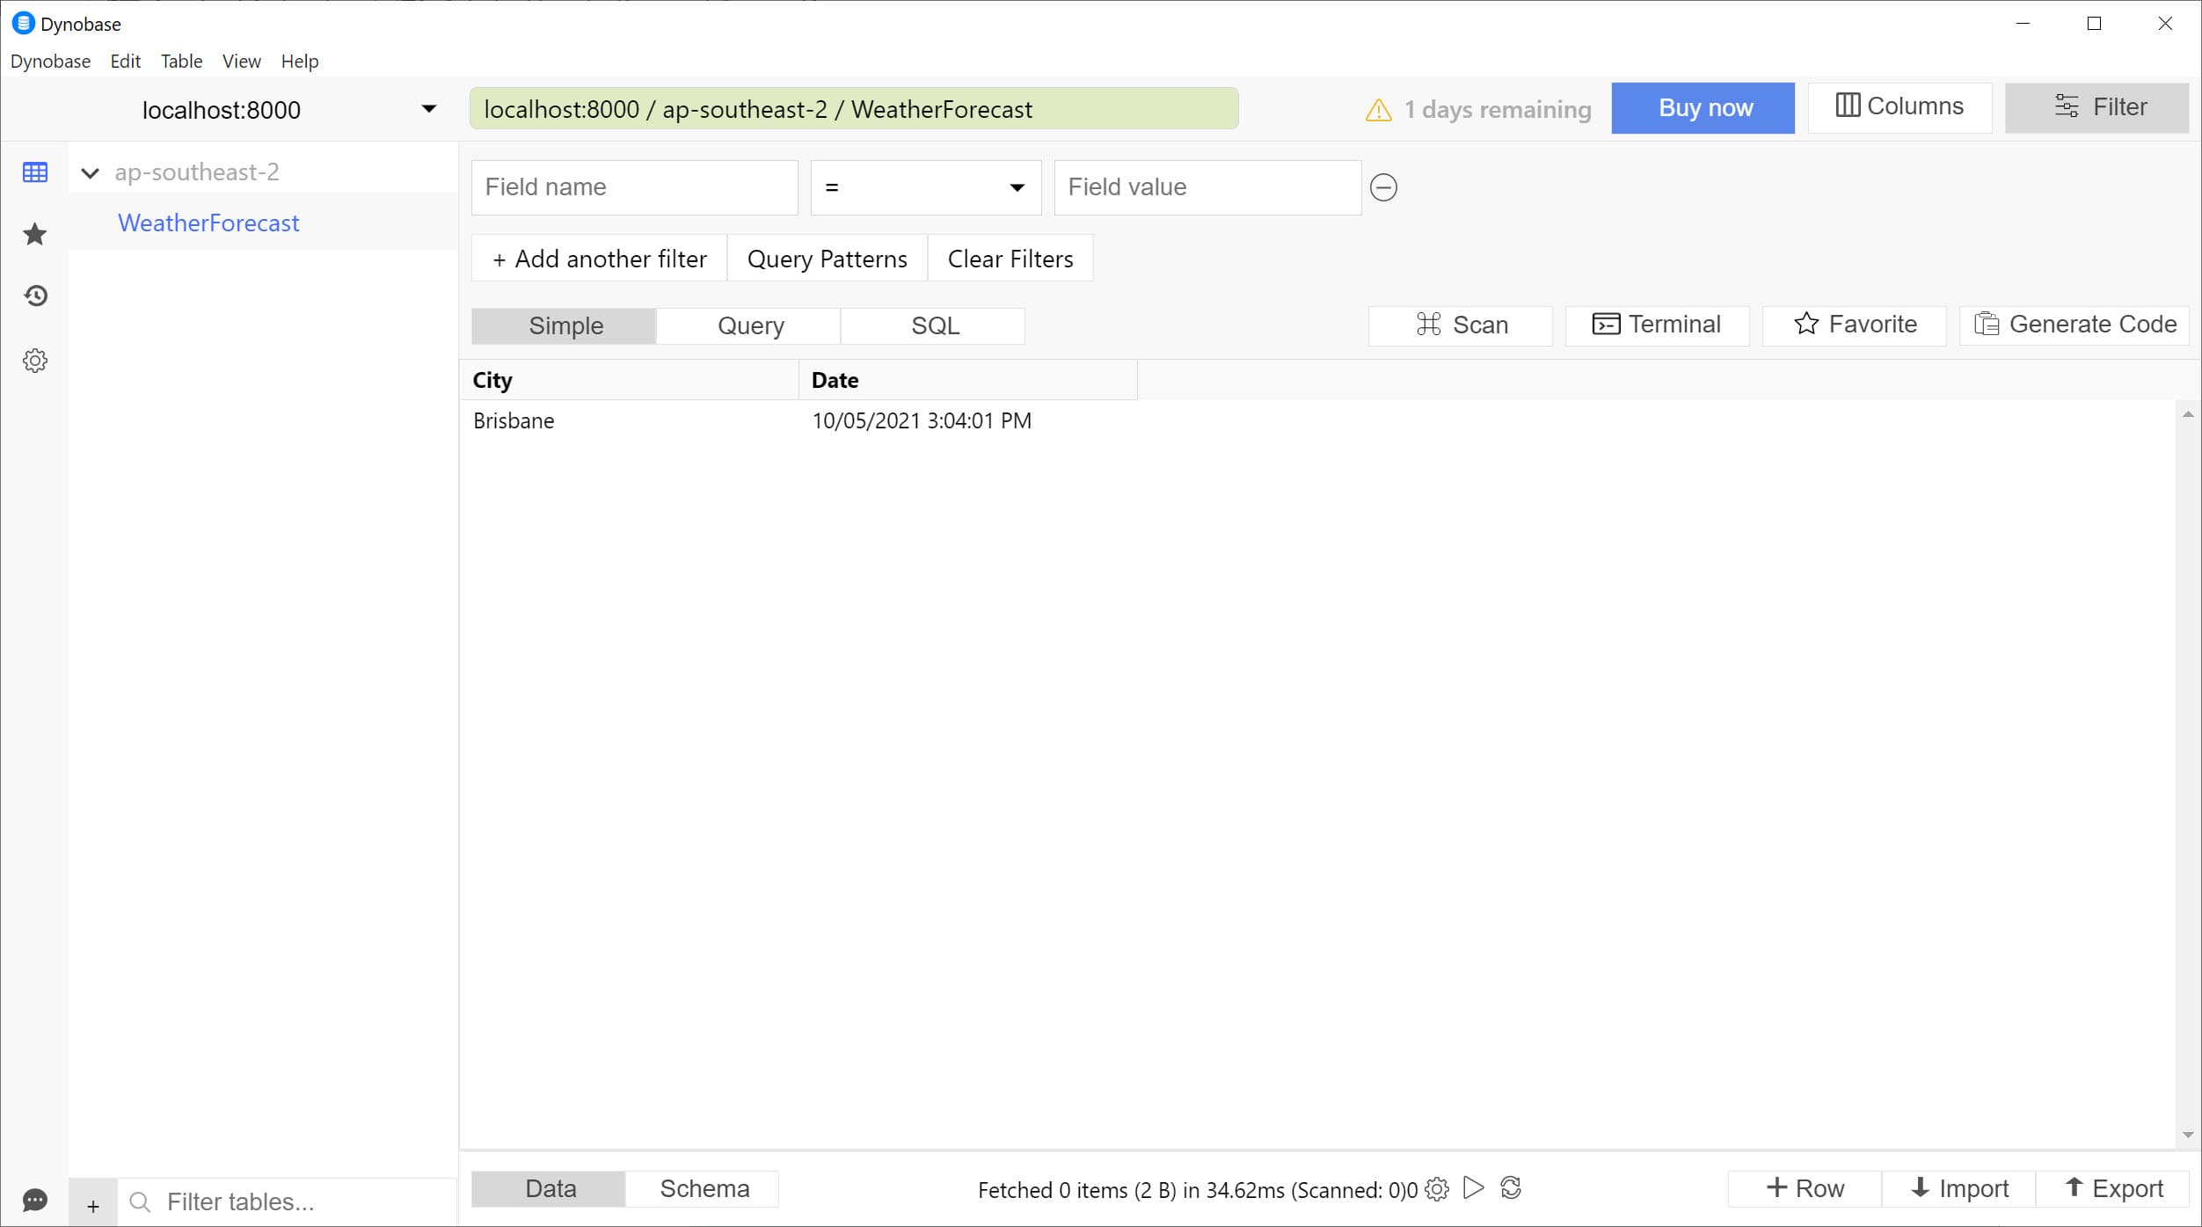Click the Field name input field
The height and width of the screenshot is (1227, 2202).
(x=634, y=186)
